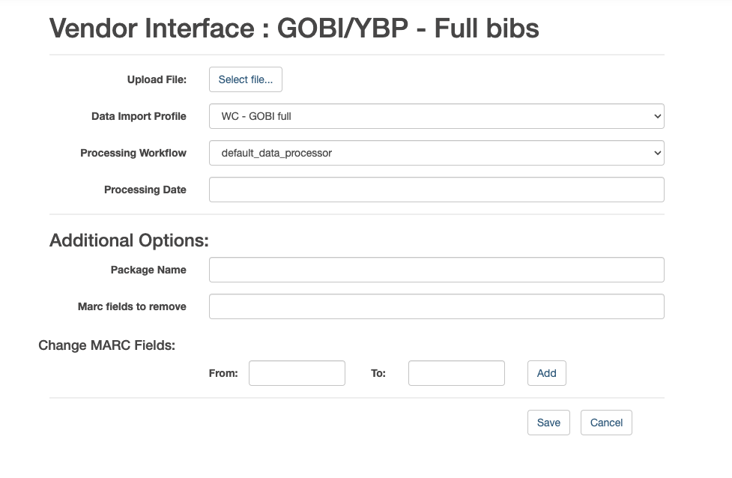The height and width of the screenshot is (478, 732).
Task: Open the Processing Workflow dropdown
Action: 437,153
